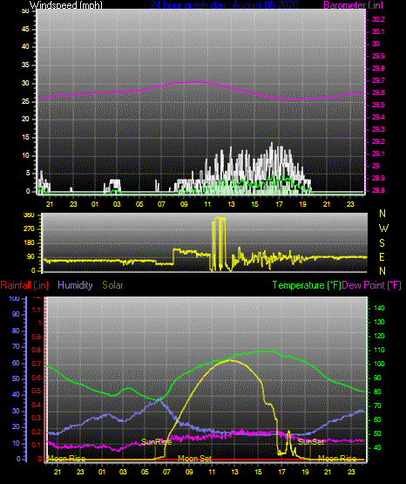Click temperature axis value "110"
The height and width of the screenshot is (484, 406).
point(379,350)
